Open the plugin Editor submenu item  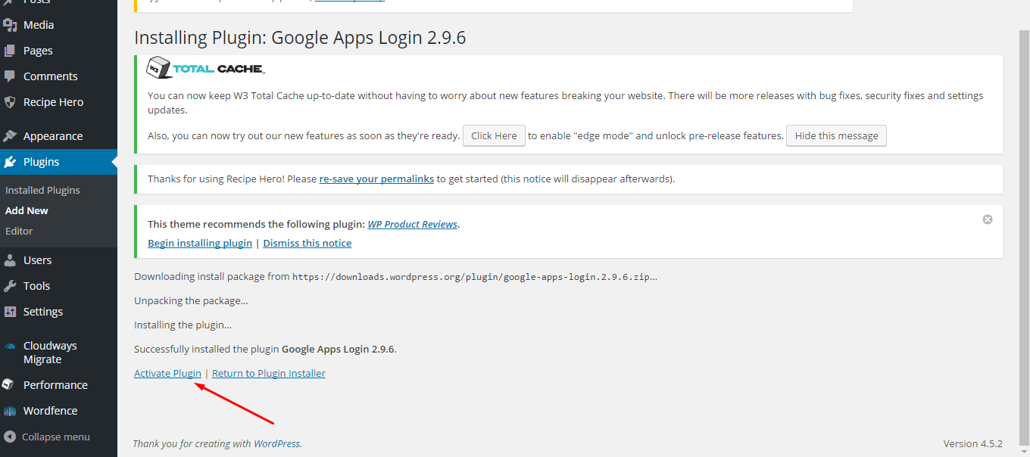coord(19,232)
